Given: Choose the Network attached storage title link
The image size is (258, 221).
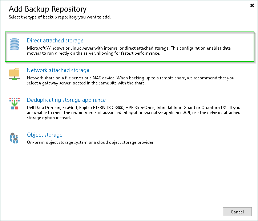Looking at the screenshot, I should click(x=58, y=70).
